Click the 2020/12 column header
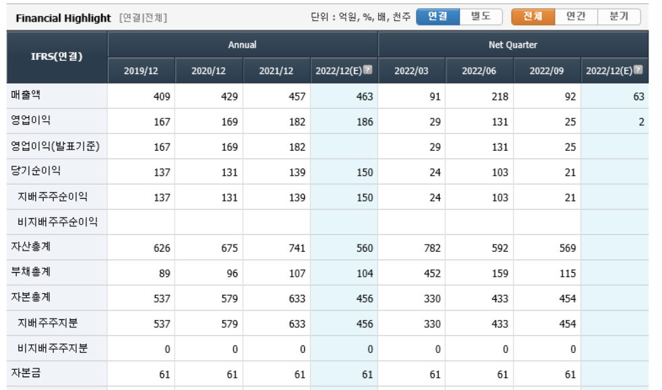This screenshot has height=390, width=662. (x=208, y=71)
